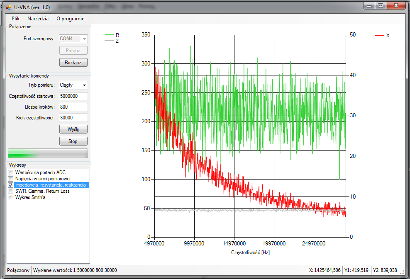410x279 pixels.
Task: Uncheck Impedancja, rezystancja, reaktancja checkbox
Action: (11, 185)
